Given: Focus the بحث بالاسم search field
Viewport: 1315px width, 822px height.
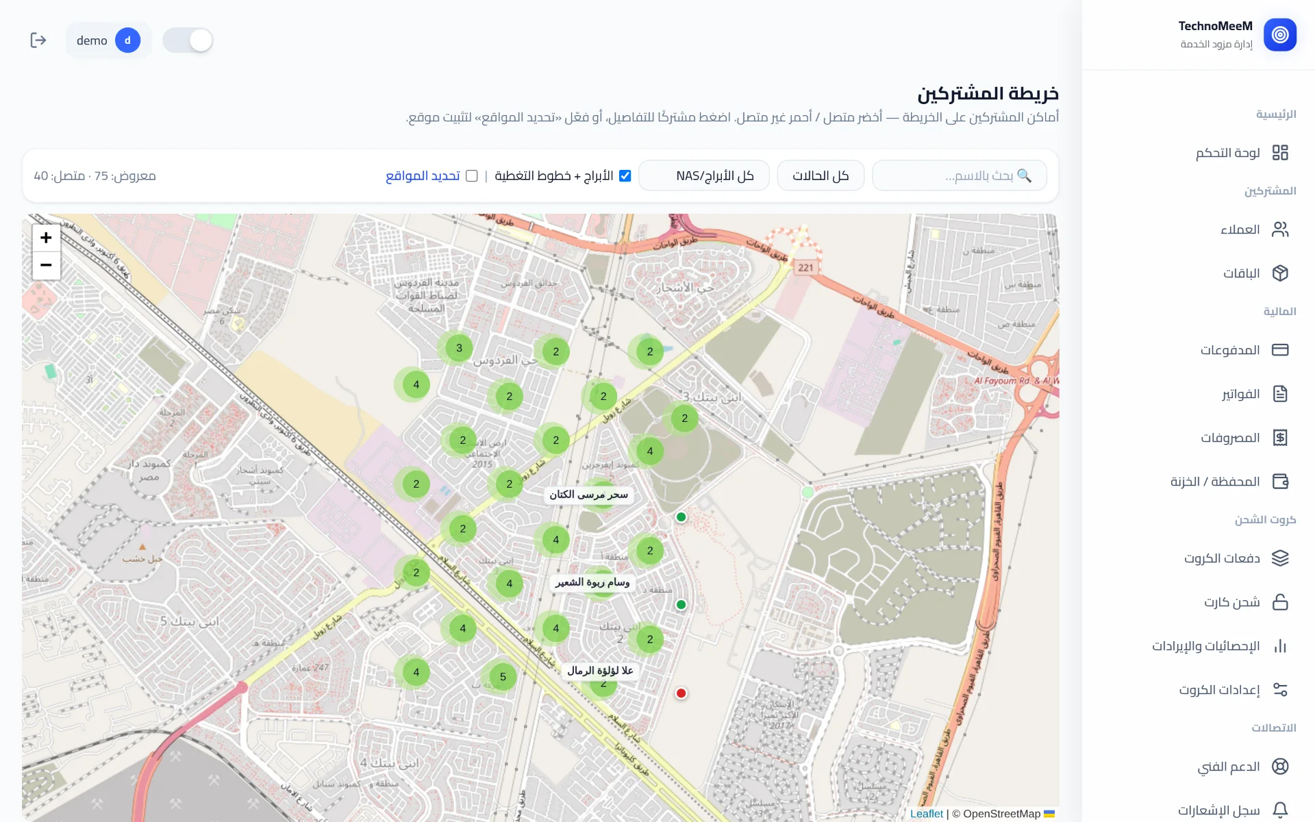Looking at the screenshot, I should click(960, 176).
